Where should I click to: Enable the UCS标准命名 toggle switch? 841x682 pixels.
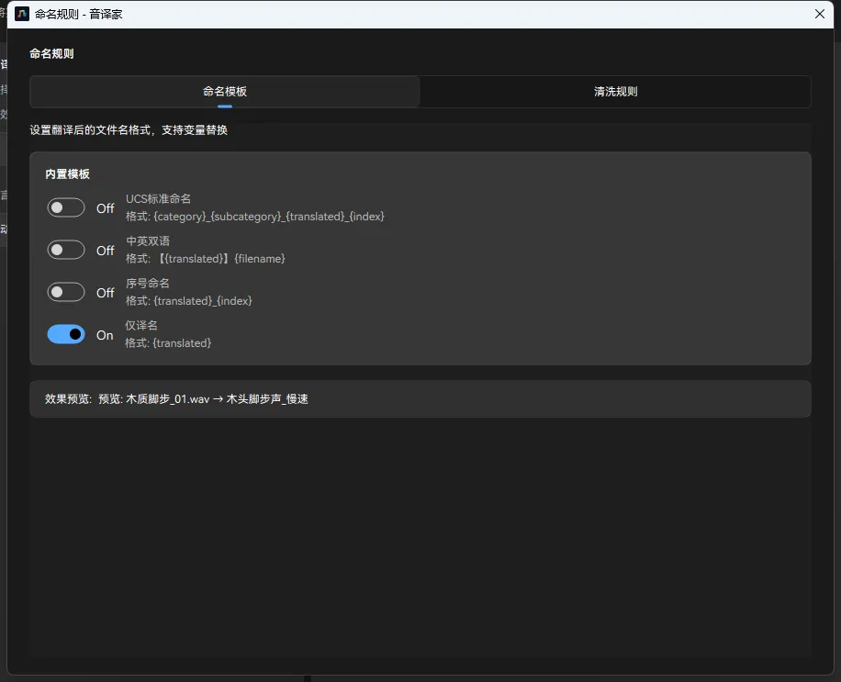pyautogui.click(x=66, y=208)
